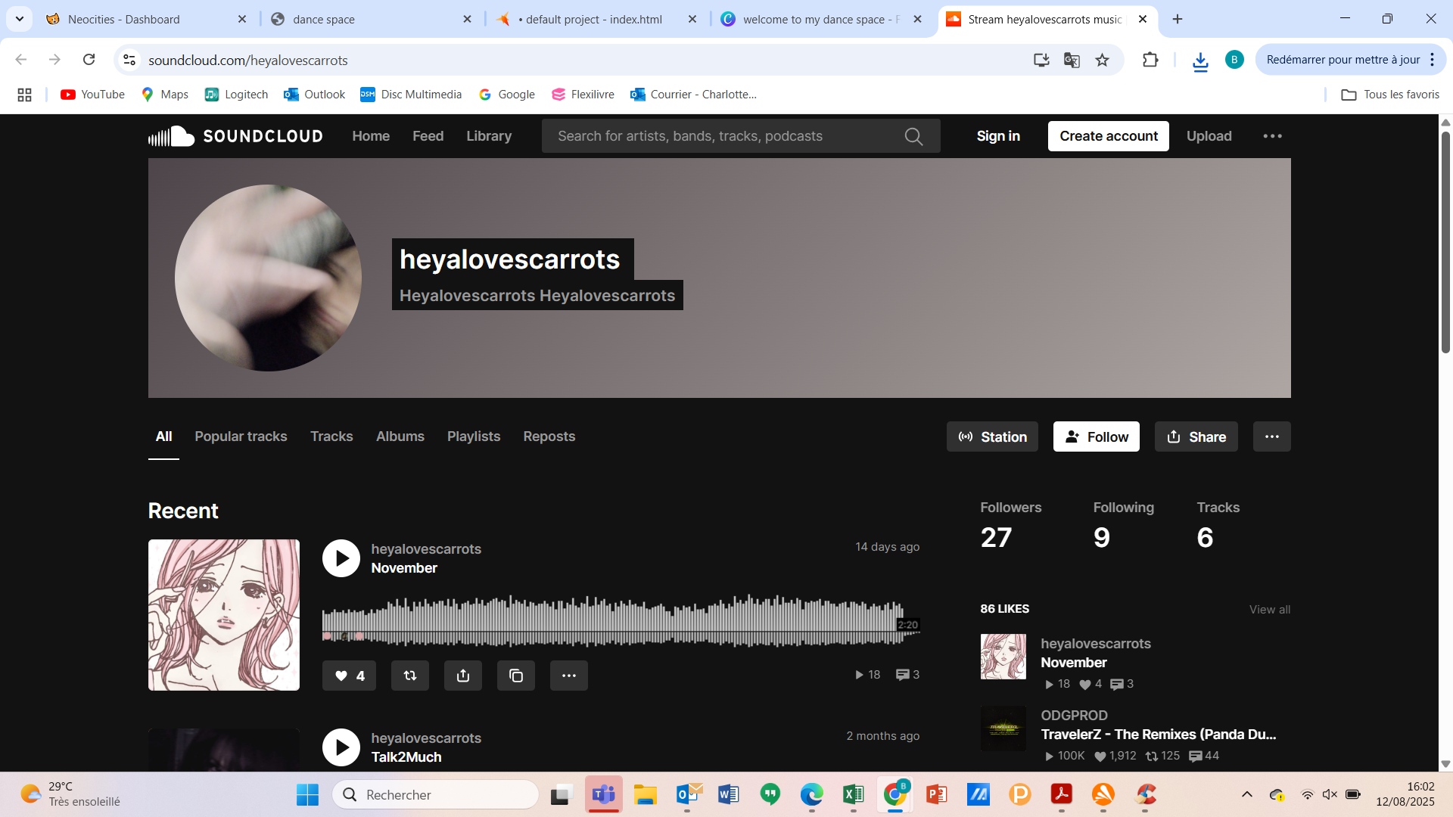Switch to Popular tracks tab
Viewport: 1453px width, 817px height.
tap(241, 436)
